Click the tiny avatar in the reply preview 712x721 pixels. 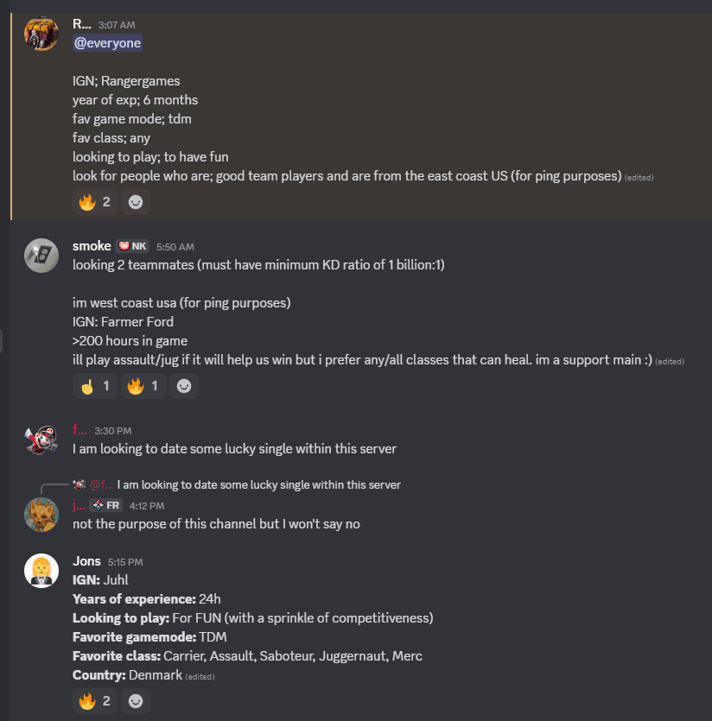pyautogui.click(x=79, y=484)
